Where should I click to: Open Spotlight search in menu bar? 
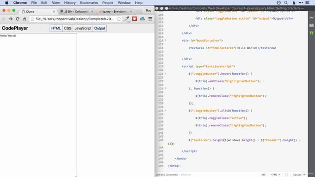(x=286, y=2)
